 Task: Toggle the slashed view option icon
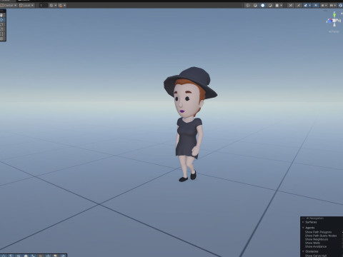click(x=298, y=5)
